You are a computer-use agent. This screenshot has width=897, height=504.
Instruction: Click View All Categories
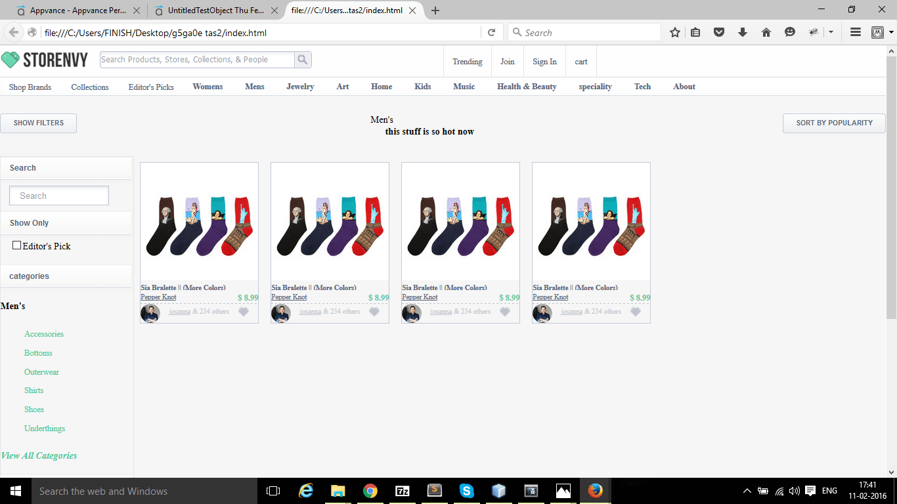[39, 455]
